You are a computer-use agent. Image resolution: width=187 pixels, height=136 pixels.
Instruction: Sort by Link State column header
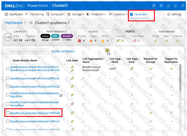(x=72, y=60)
